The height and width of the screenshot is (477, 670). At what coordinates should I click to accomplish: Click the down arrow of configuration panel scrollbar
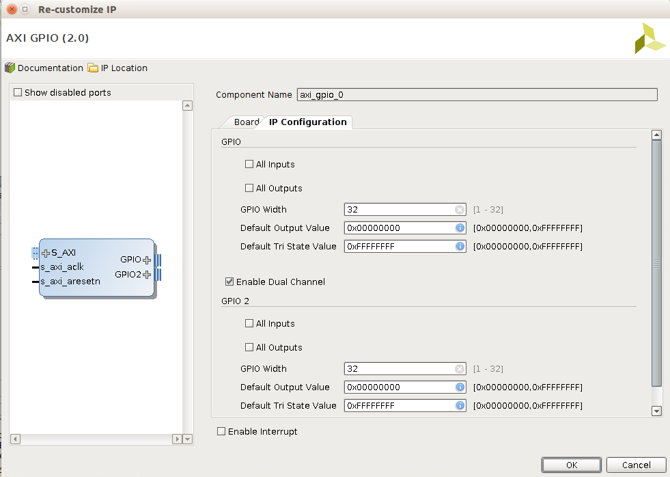[657, 411]
